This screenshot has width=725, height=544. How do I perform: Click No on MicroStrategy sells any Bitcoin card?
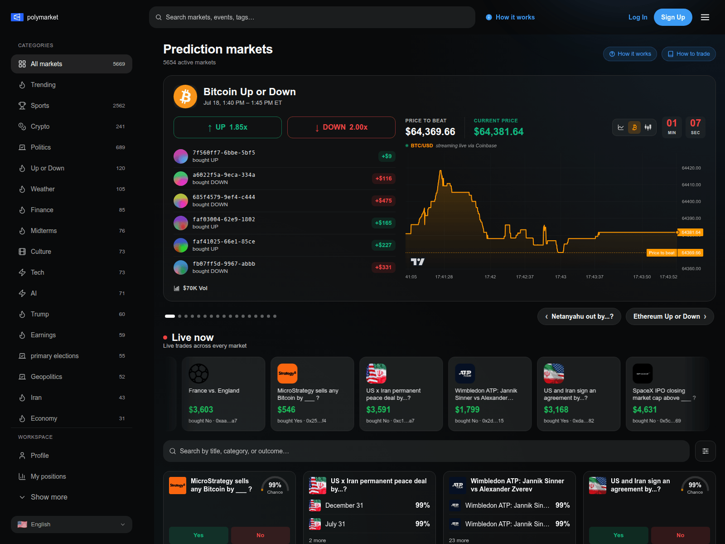click(x=261, y=535)
